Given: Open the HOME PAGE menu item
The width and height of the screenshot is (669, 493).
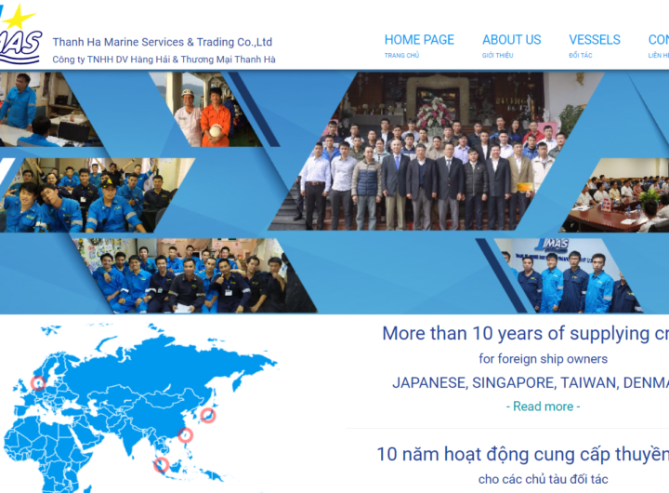Looking at the screenshot, I should 419,40.
